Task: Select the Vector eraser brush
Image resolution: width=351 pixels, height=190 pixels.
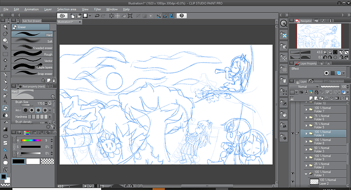Action: coord(32,60)
